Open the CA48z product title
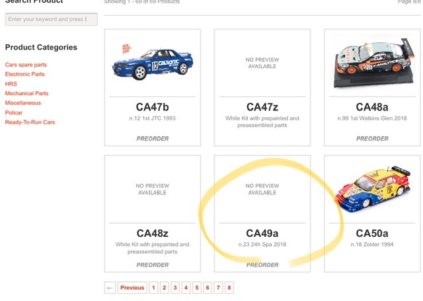This screenshot has width=423, height=301. pos(152,233)
